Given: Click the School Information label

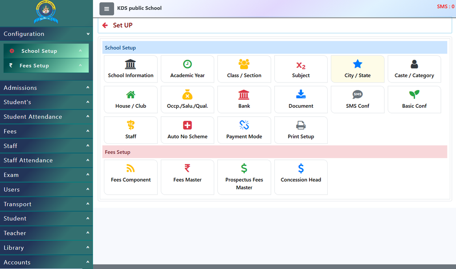Looking at the screenshot, I should pos(130,75).
